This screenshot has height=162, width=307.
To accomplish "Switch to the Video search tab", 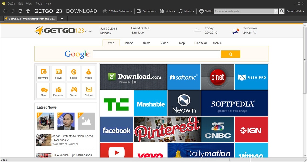I will click(x=164, y=43).
